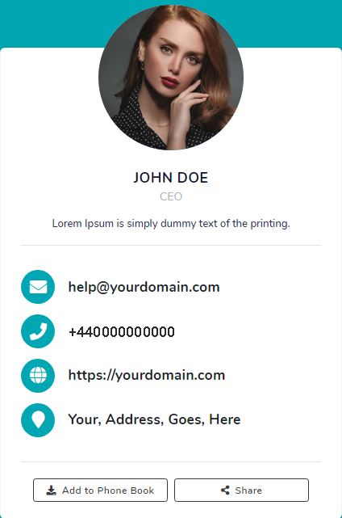Click the CEO job title text

point(171,196)
